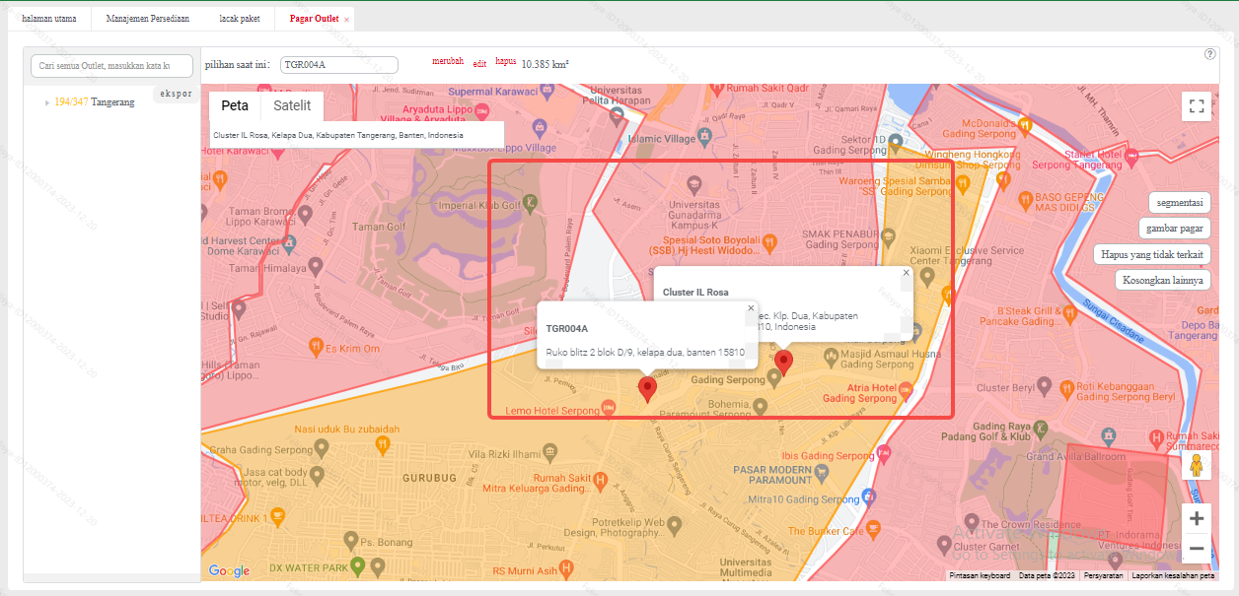This screenshot has width=1239, height=596.
Task: Toggle fullscreen map view
Action: click(1197, 106)
